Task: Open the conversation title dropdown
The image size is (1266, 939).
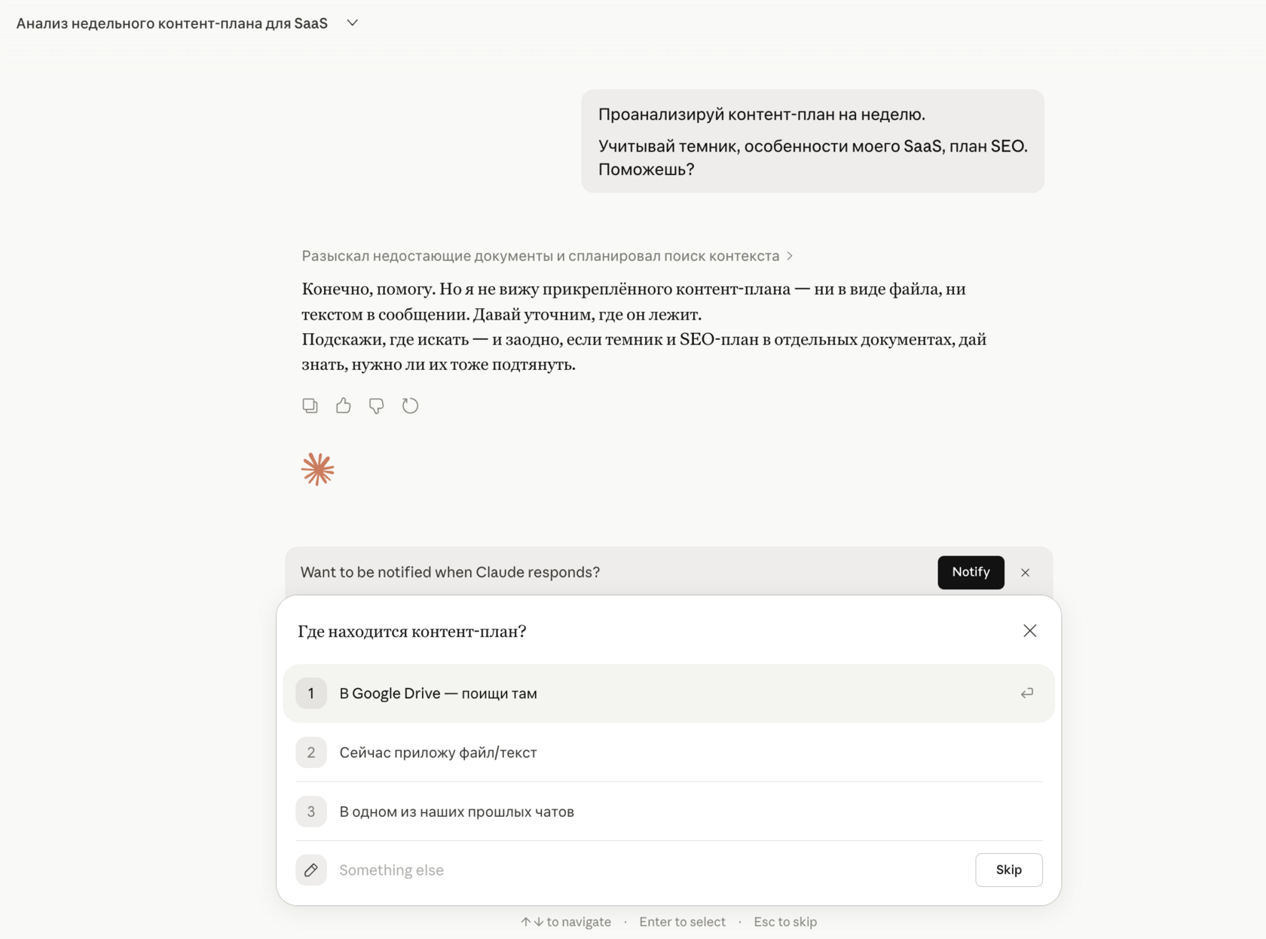Action: point(351,23)
